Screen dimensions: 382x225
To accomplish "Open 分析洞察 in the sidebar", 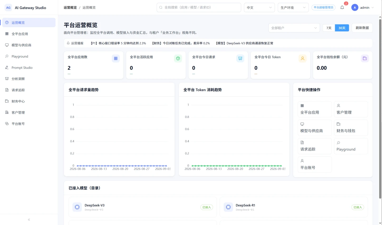I will coord(29,79).
